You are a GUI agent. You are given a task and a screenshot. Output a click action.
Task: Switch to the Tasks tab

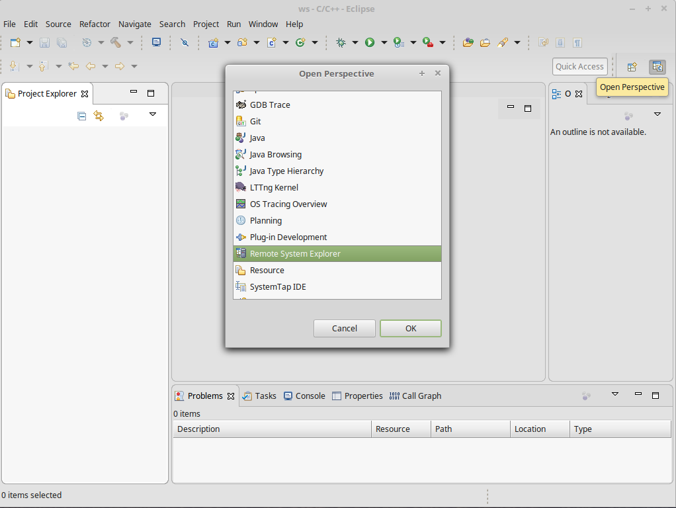[259, 396]
